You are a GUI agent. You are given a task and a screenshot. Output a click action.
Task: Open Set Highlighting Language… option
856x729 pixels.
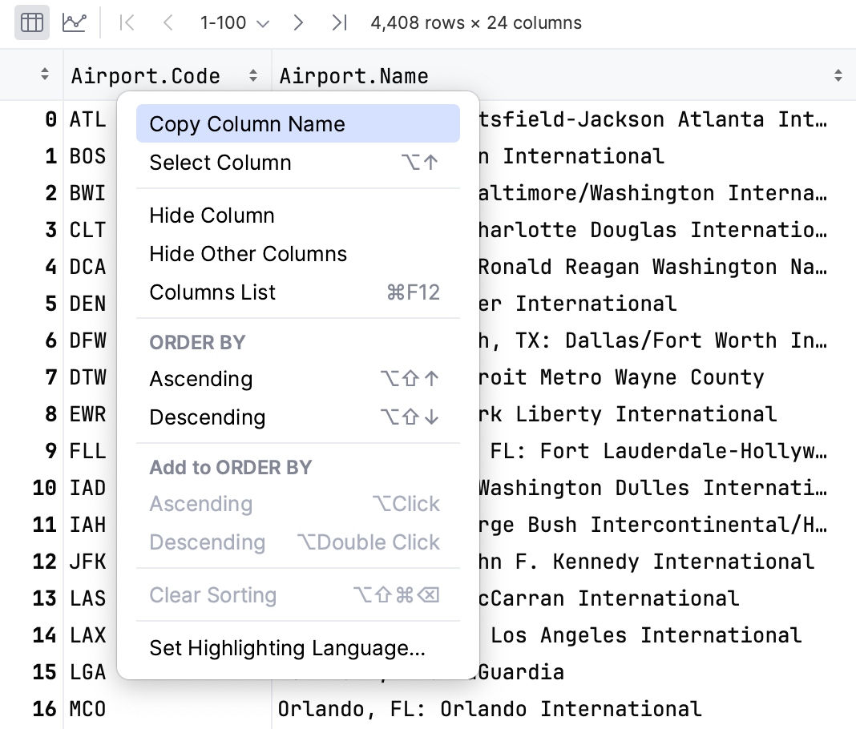pyautogui.click(x=298, y=648)
